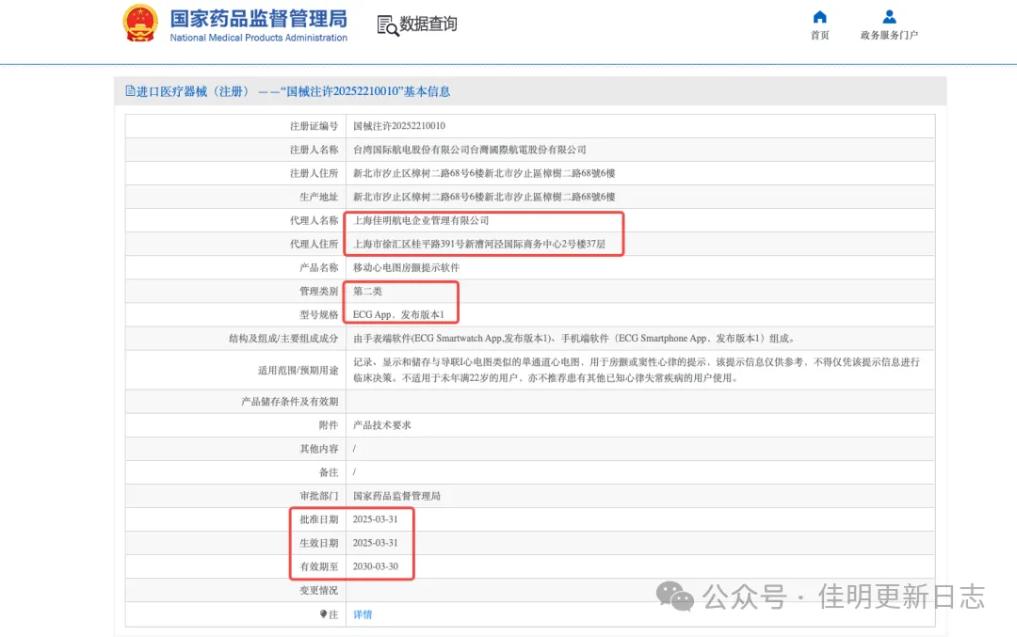The image size is (1017, 637).
Task: Click the pin icon next to 注
Action: point(323,613)
